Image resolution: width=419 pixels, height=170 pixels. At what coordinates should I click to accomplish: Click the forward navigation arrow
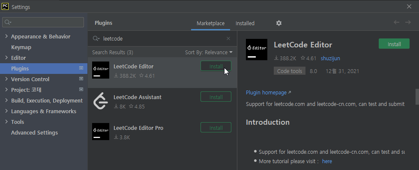coord(408,22)
